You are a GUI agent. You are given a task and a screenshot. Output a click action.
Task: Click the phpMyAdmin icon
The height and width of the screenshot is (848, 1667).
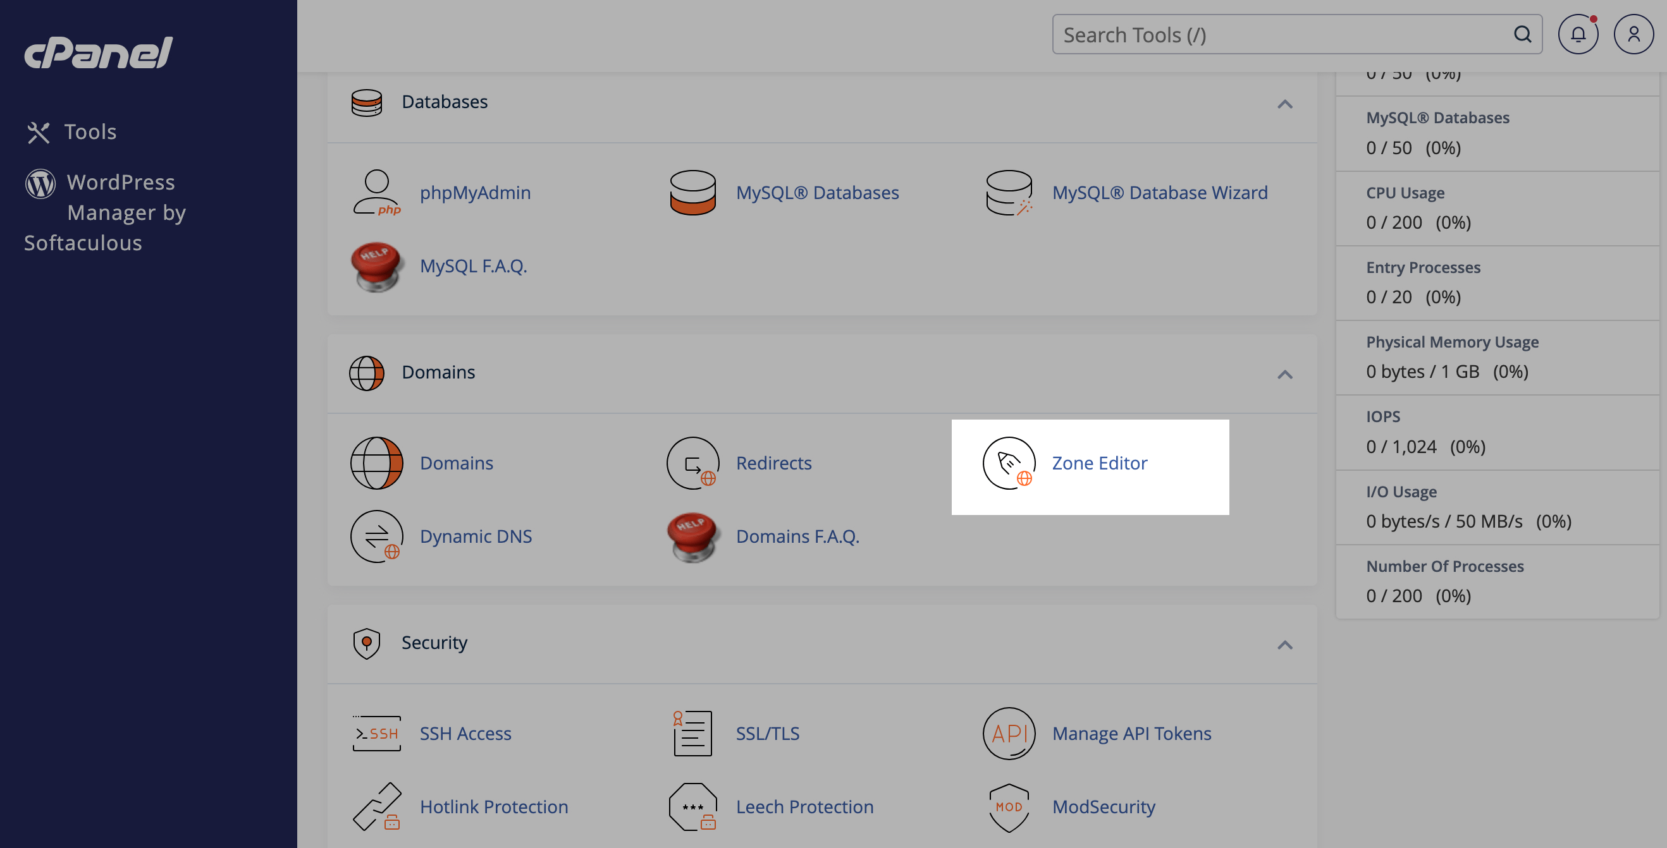coord(377,193)
